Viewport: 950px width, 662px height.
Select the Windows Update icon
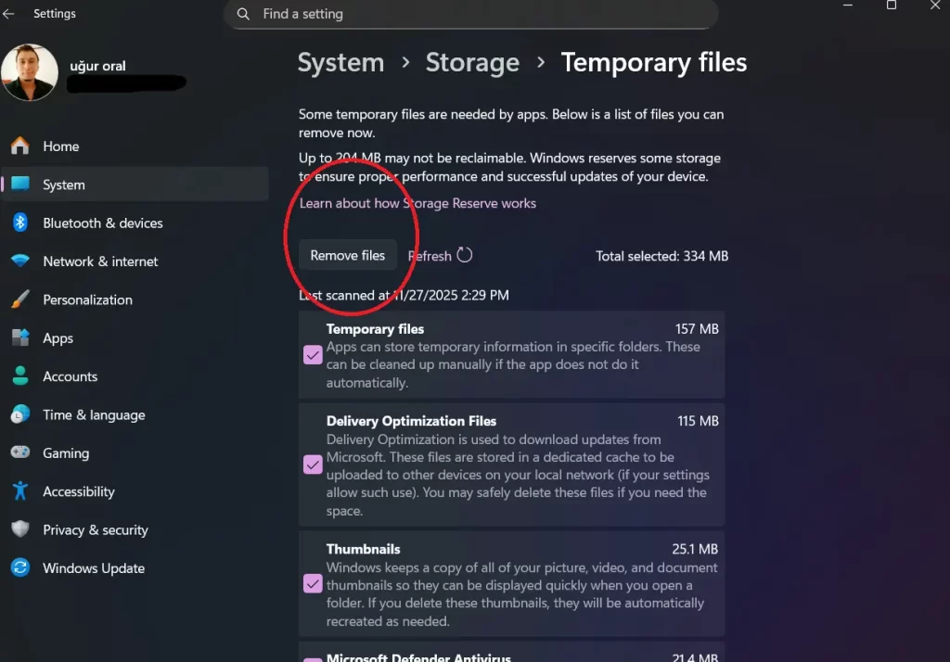coord(20,567)
